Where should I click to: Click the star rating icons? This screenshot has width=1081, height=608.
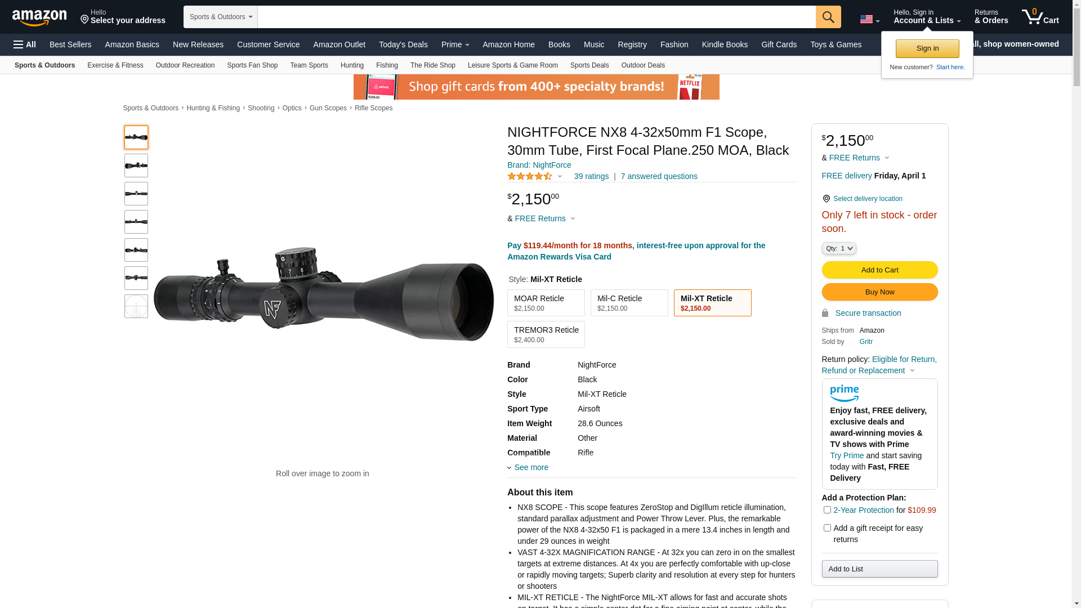click(x=530, y=176)
